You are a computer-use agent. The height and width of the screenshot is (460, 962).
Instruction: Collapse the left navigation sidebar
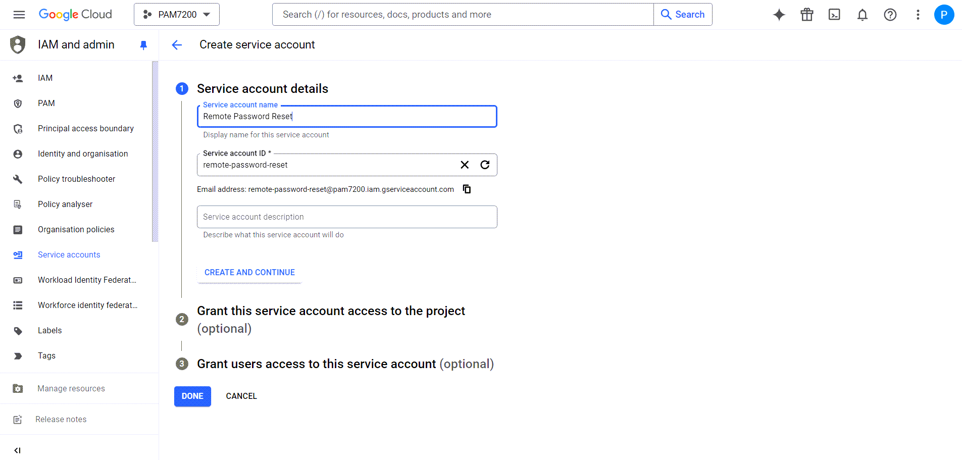tap(17, 450)
